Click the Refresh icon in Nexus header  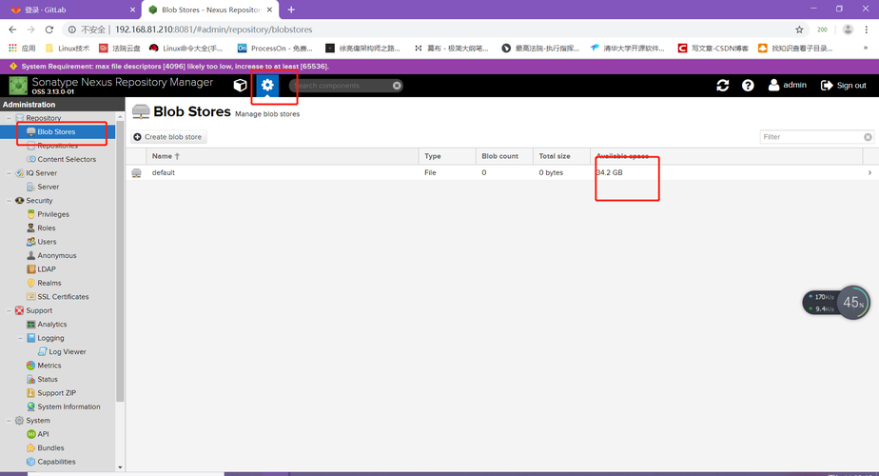pyautogui.click(x=723, y=86)
